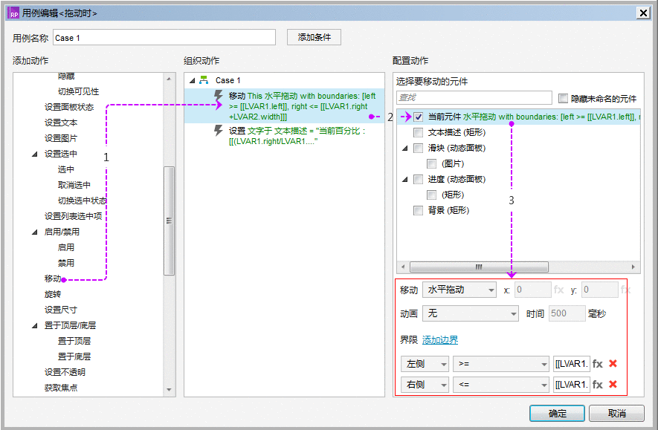Select the 设置图片 action
This screenshot has height=430, width=658.
[61, 138]
